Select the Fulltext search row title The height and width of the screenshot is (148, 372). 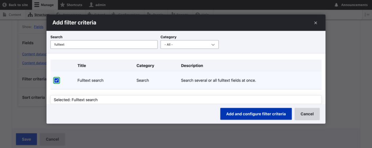90,80
